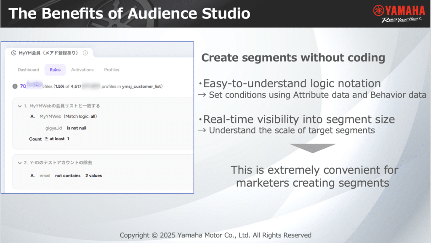
Task: Click the info icon after the segment name
Action: [x=85, y=53]
